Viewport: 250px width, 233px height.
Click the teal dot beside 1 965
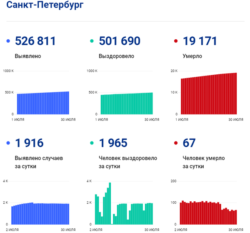point(92,143)
